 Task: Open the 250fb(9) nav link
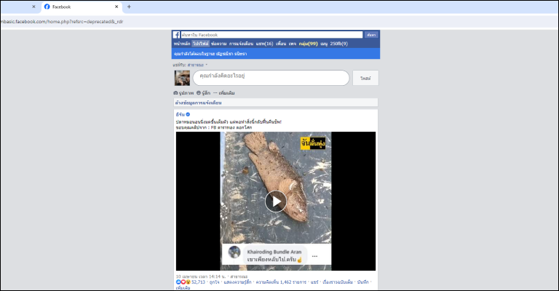coord(338,44)
